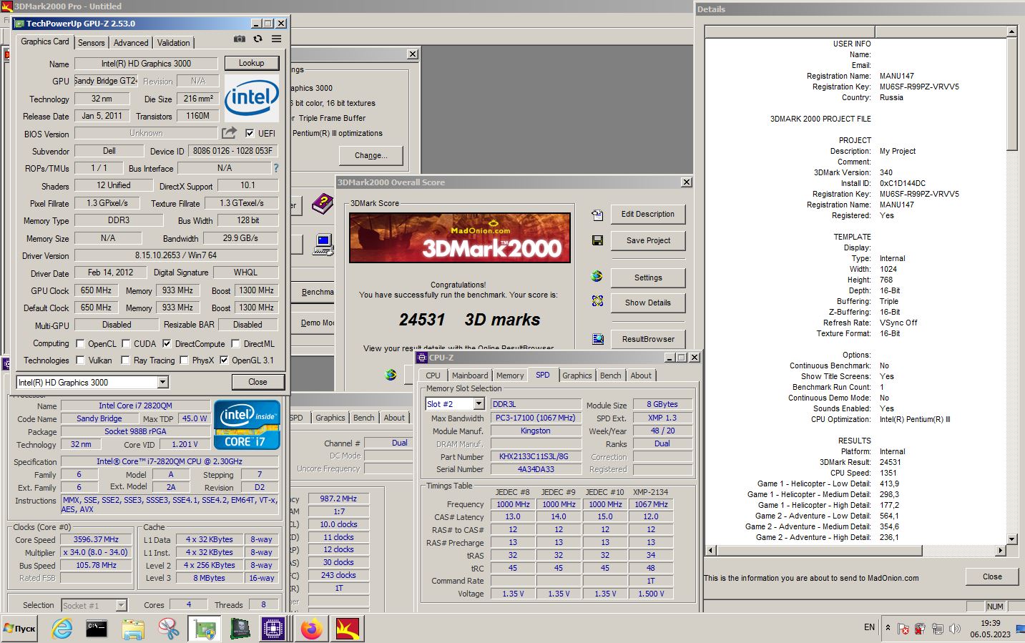Screen dimensions: 1025x643
Task: Toggle the DirectCompute checkbox
Action: click(167, 343)
